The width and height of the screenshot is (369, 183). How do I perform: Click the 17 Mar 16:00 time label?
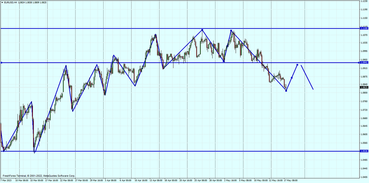51,180
